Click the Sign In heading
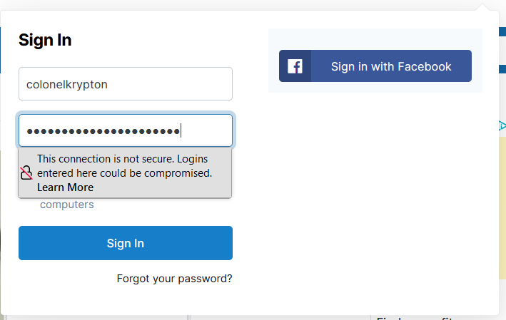The width and height of the screenshot is (506, 320). [45, 40]
